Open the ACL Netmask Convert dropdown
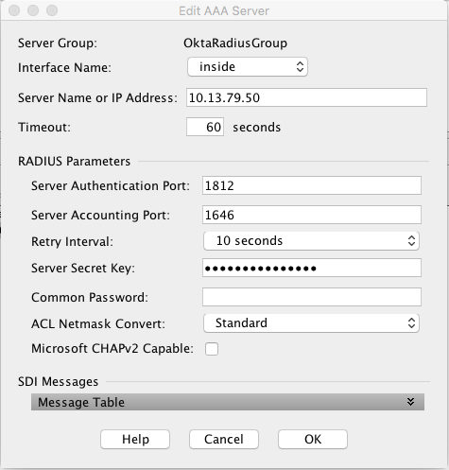This screenshot has width=449, height=470. point(311,323)
